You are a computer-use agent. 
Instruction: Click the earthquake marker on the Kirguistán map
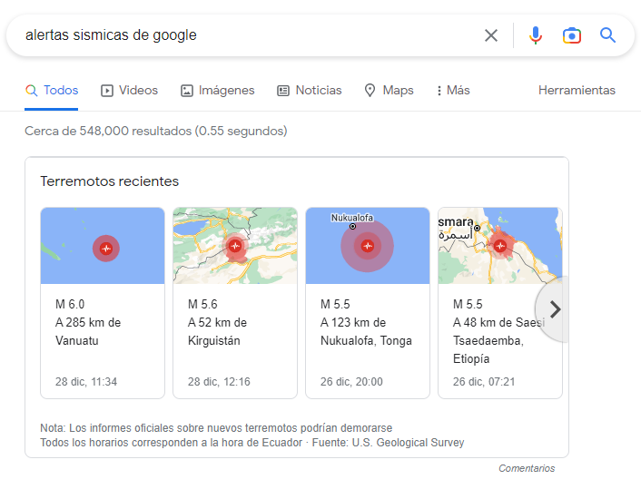click(235, 245)
